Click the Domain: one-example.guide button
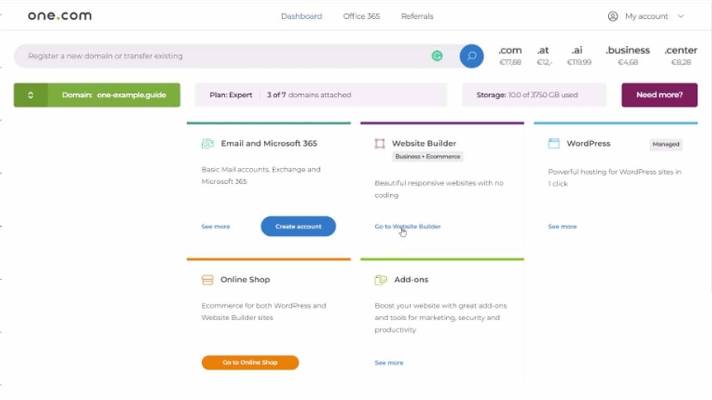 (x=114, y=95)
